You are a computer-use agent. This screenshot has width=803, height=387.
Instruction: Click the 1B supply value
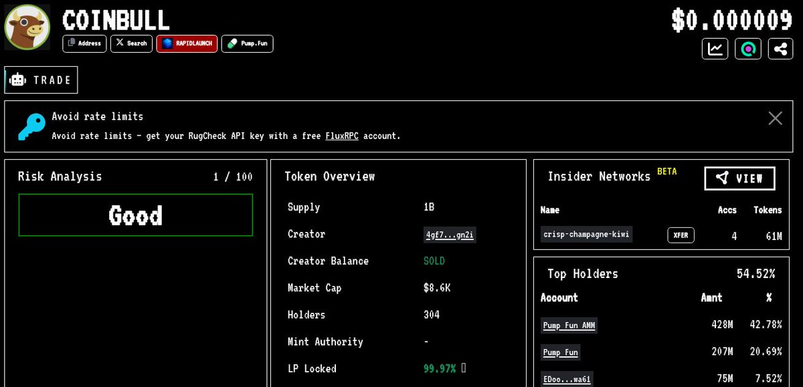[429, 207]
